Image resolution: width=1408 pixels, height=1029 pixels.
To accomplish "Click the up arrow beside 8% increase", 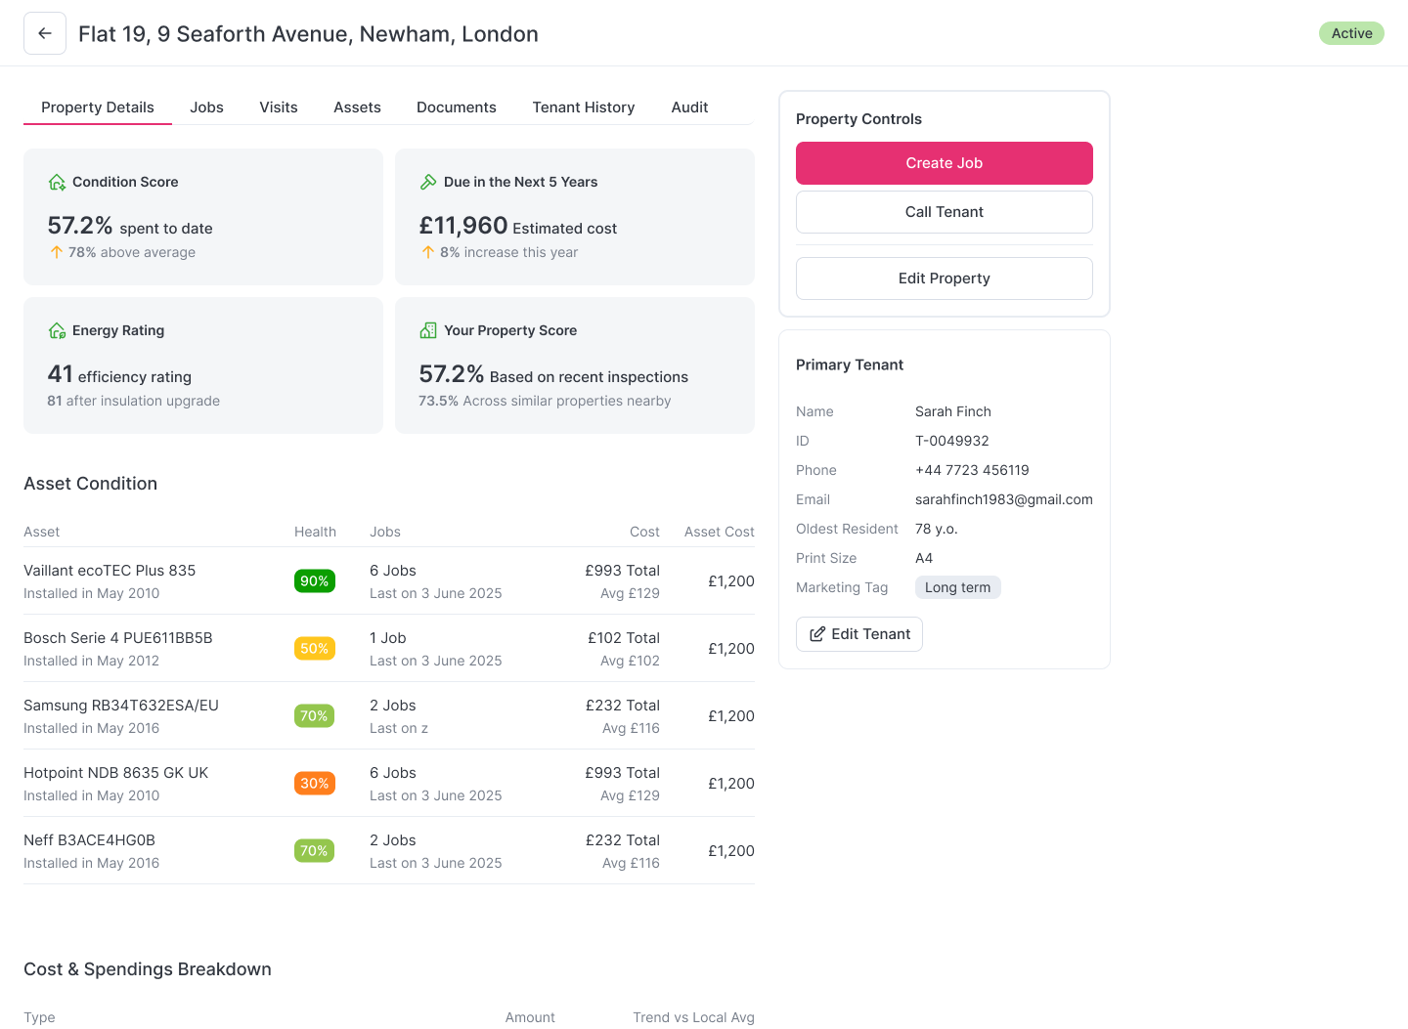I will click(x=428, y=252).
